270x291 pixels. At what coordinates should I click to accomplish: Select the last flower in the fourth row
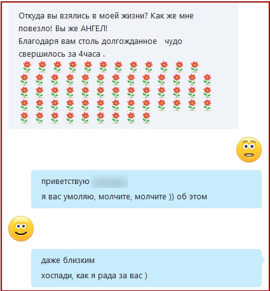click(207, 105)
